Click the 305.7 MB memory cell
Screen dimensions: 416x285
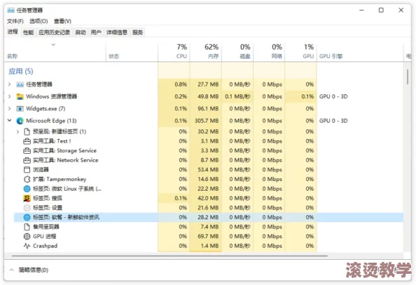(207, 121)
